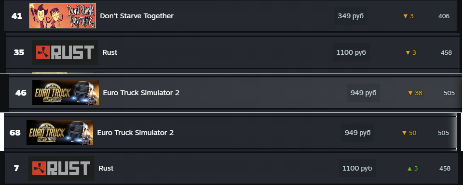This screenshot has width=463, height=185.
Task: Select the 349 руб price button
Action: click(351, 16)
